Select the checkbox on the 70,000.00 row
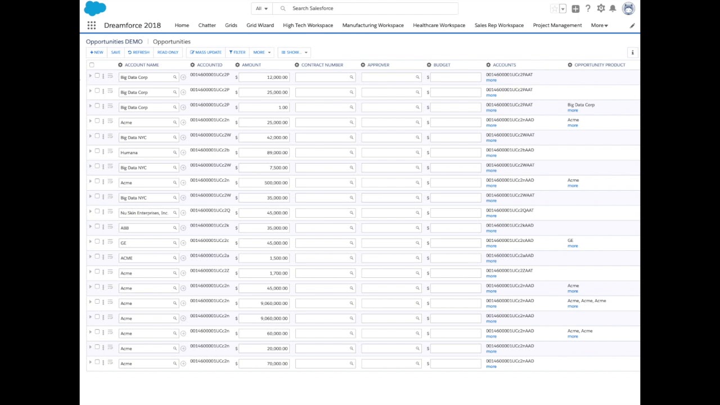 point(97,362)
